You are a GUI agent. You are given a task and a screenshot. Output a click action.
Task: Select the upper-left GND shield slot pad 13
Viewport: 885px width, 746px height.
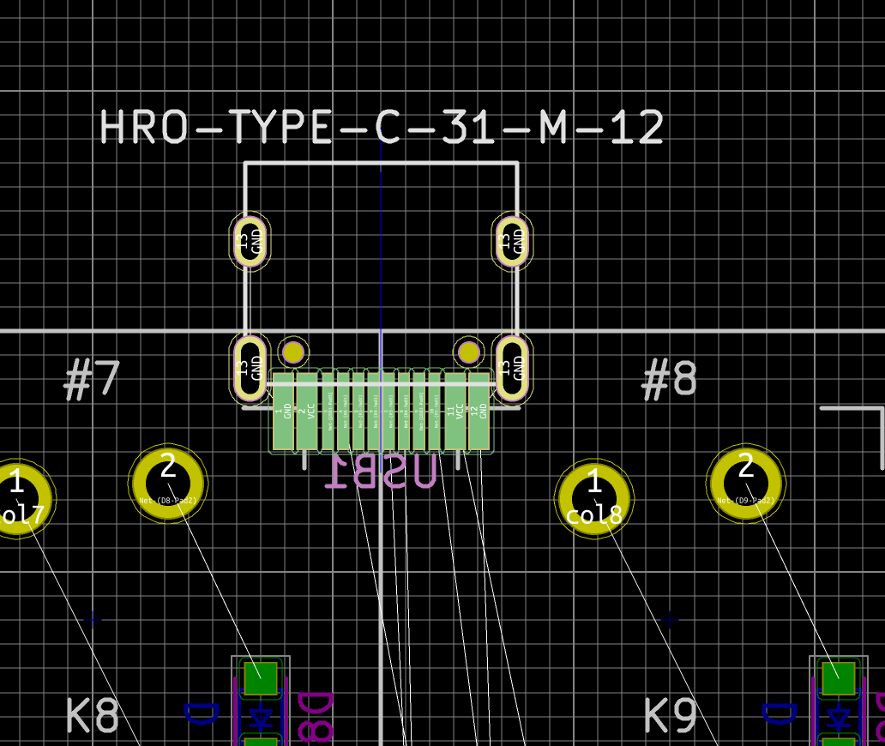point(250,241)
